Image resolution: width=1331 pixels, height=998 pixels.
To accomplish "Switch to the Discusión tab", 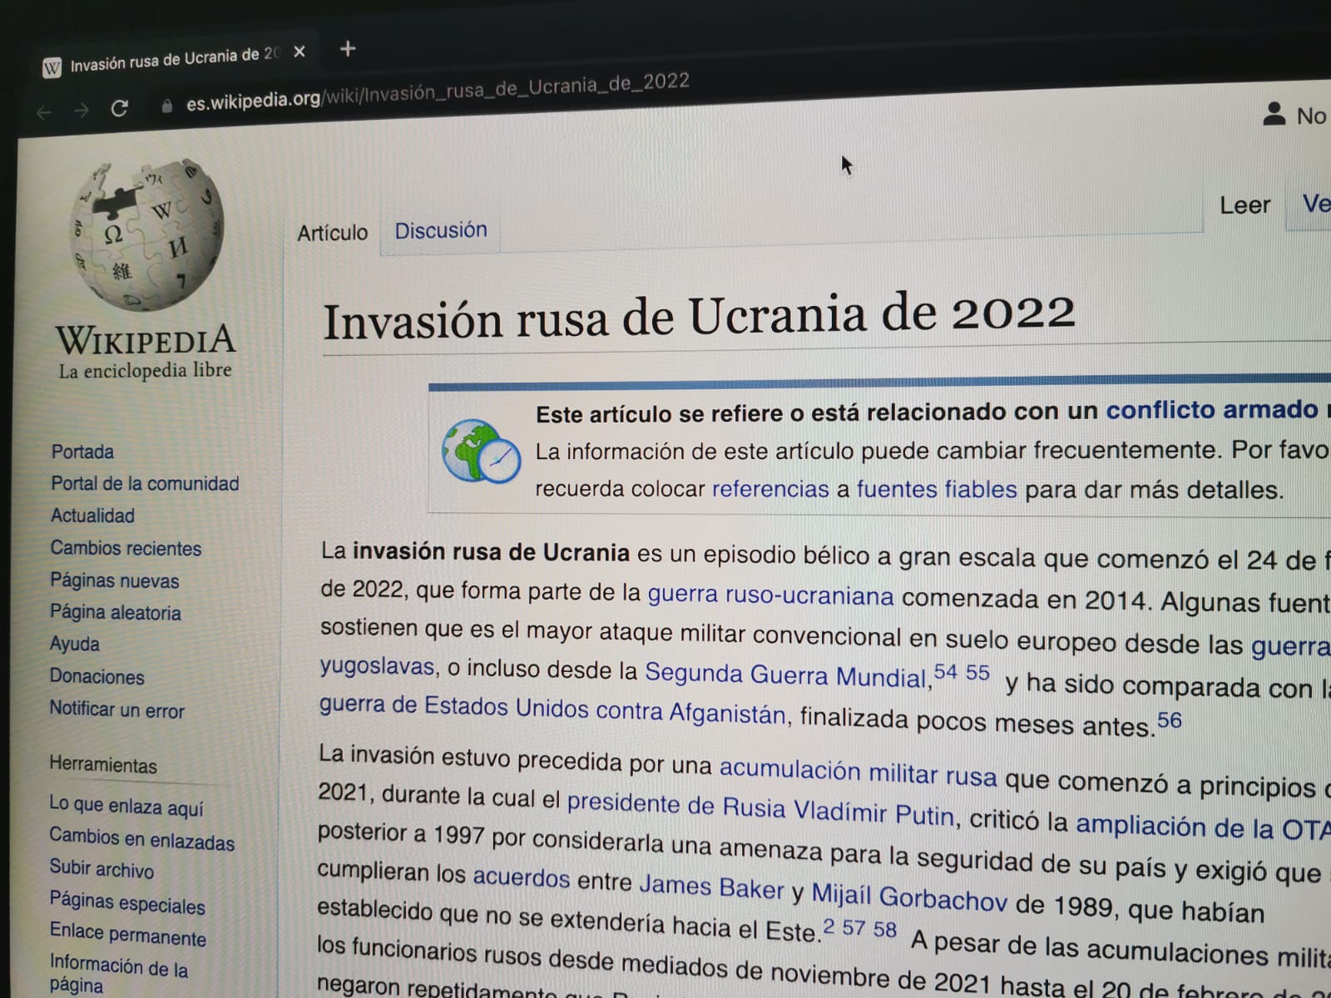I will pos(440,230).
